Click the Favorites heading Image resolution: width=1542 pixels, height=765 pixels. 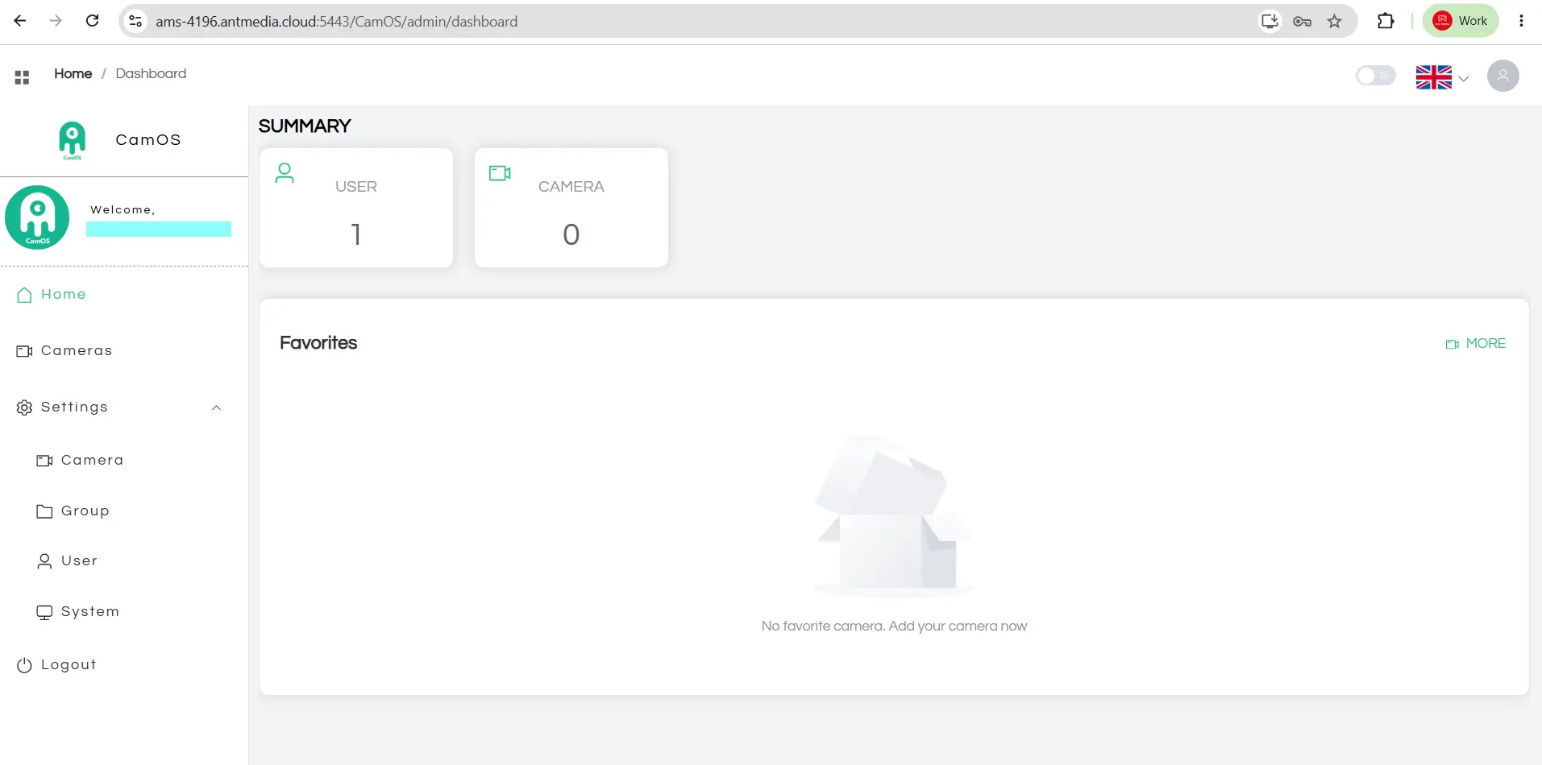pos(318,343)
